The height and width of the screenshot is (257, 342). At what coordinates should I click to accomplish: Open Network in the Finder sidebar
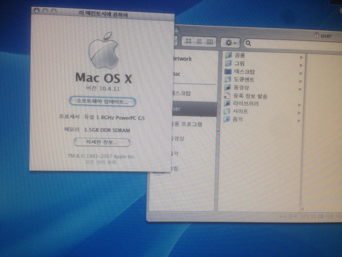[182, 59]
